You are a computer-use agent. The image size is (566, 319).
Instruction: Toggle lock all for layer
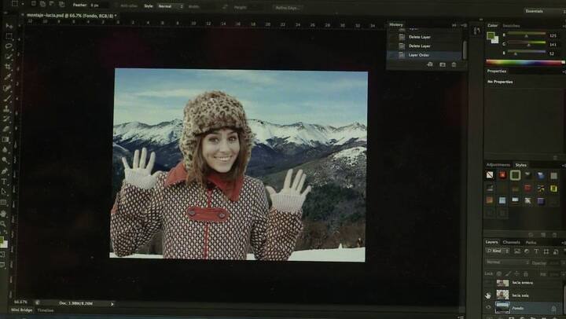526,274
